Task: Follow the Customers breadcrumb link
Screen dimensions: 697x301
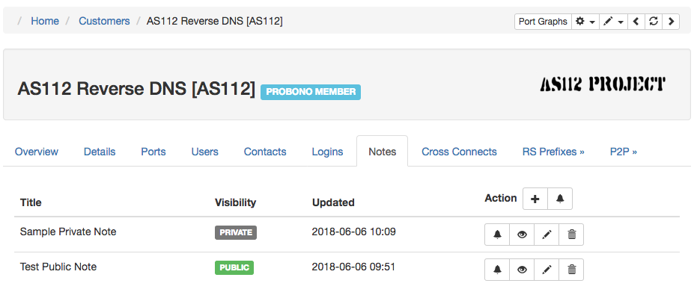Action: (104, 21)
